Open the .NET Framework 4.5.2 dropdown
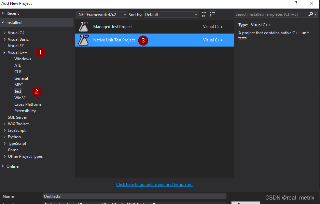The height and width of the screenshot is (204, 320). [x=102, y=14]
